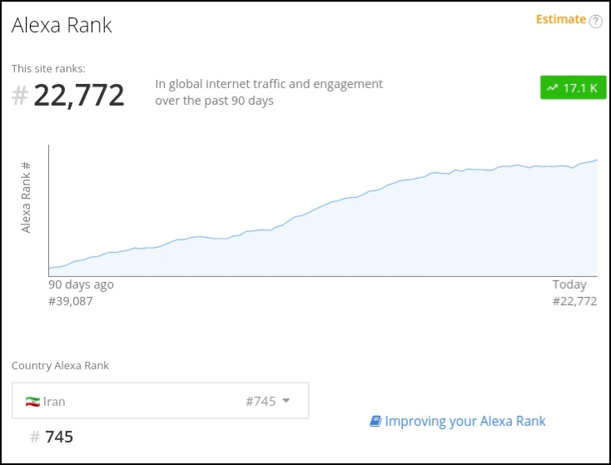Screen dimensions: 611x465
Task: Click the vertical Alexa Rank # axis label
Action: 26,197
